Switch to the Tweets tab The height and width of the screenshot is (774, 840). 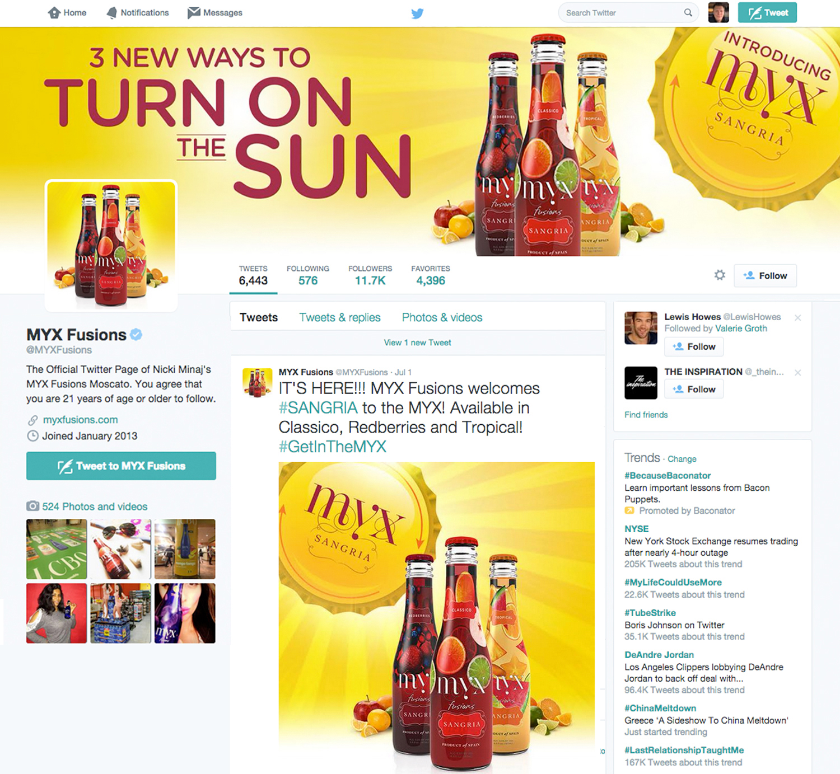pos(259,317)
